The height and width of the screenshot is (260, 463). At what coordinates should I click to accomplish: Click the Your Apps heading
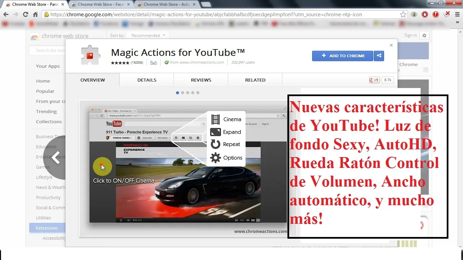(48, 66)
